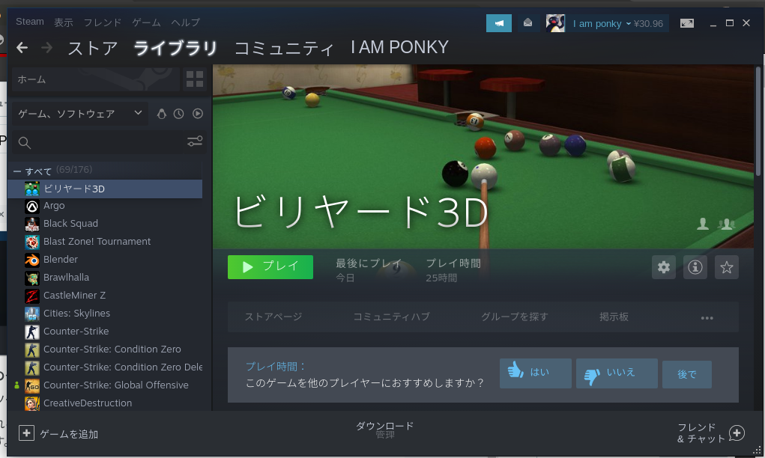Viewport: 765px width, 458px height.
Task: Click the single friend silhouette icon
Action: coord(703,224)
